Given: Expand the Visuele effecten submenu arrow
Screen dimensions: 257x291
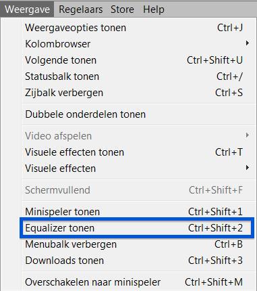Looking at the screenshot, I should coord(248,168).
